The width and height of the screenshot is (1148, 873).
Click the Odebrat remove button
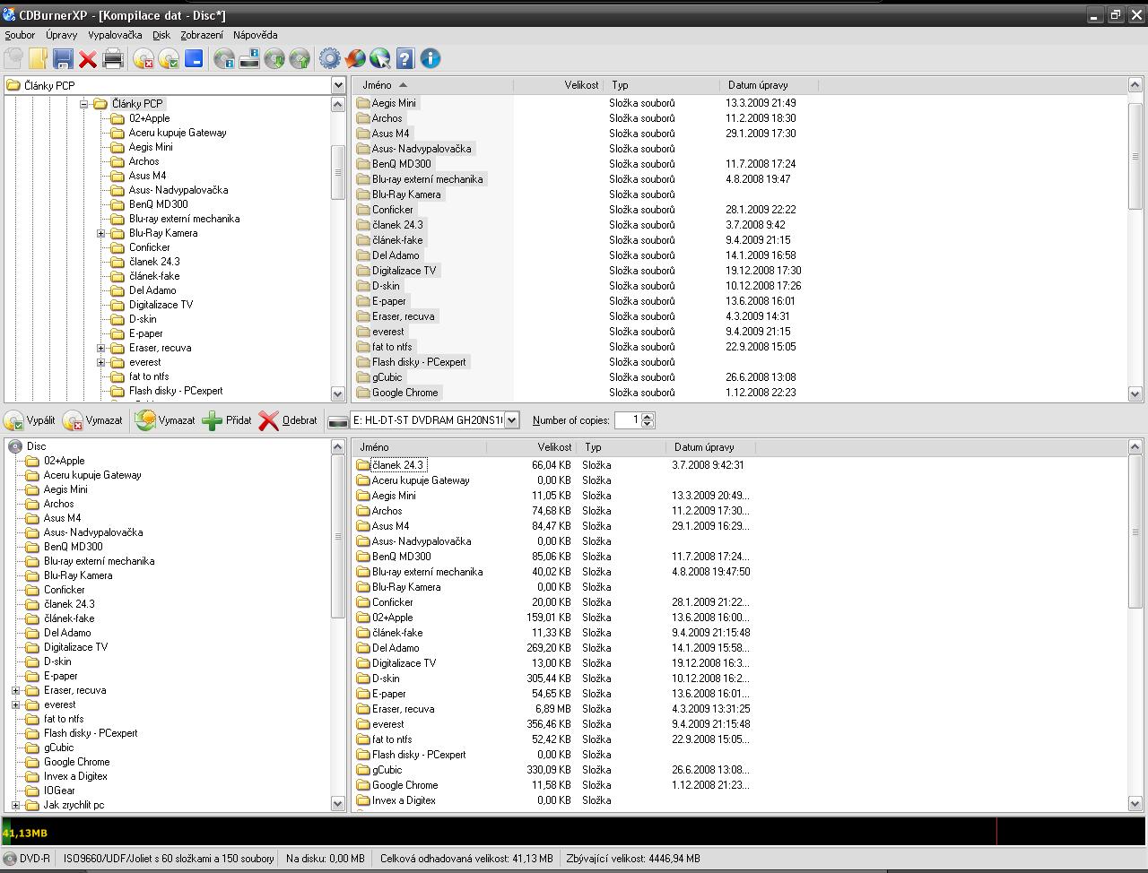pyautogui.click(x=288, y=420)
